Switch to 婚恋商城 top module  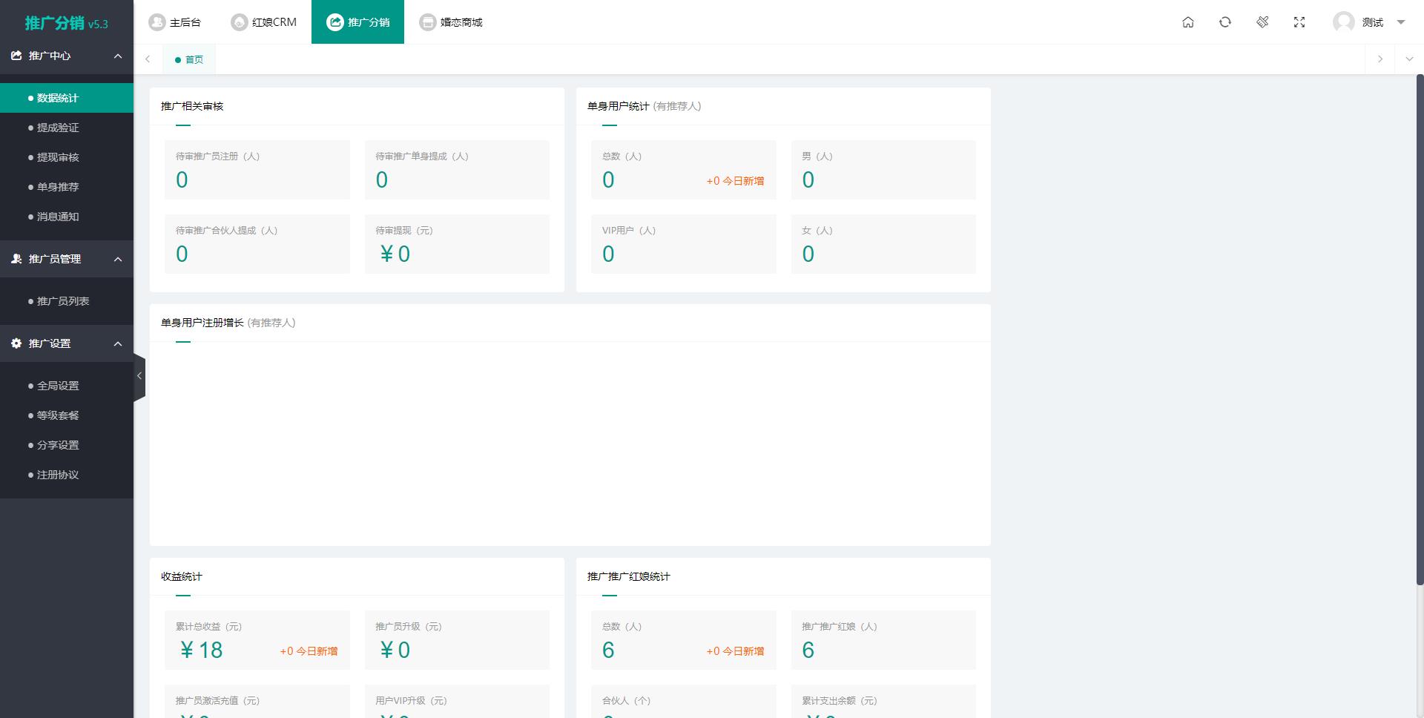pyautogui.click(x=451, y=22)
